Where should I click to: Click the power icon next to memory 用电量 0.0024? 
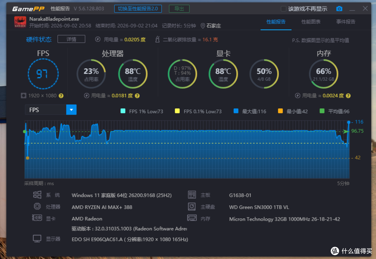coord(298,96)
